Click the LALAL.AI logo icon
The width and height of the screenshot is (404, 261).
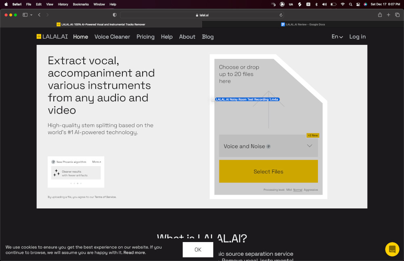click(x=39, y=37)
